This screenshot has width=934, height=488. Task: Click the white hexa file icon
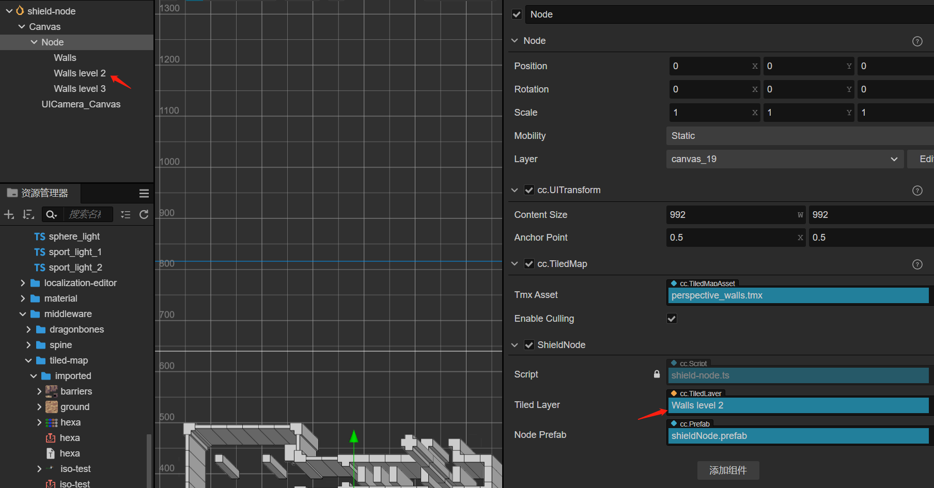coord(51,453)
